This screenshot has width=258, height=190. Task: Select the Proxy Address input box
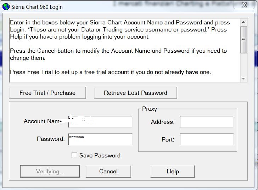[207, 122]
